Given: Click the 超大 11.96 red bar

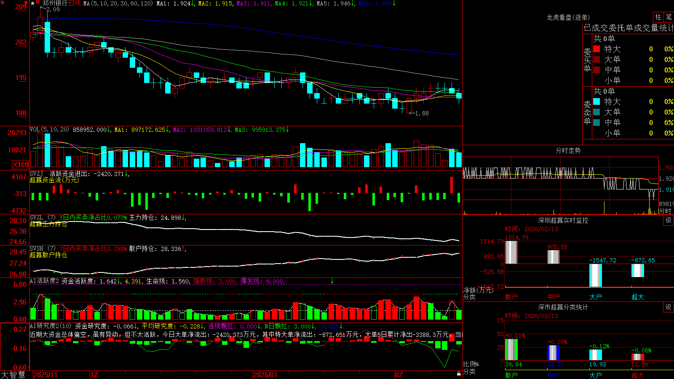Looking at the screenshot, I should pos(638,357).
